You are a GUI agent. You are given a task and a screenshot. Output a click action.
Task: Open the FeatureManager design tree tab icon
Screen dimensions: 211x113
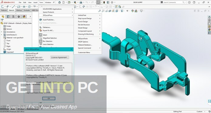3,17
